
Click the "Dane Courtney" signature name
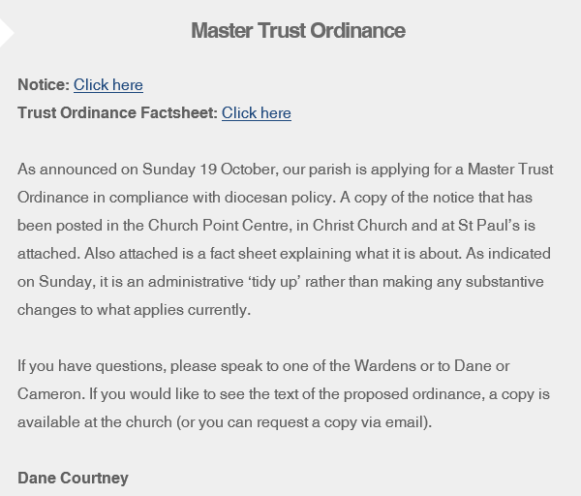(x=73, y=479)
